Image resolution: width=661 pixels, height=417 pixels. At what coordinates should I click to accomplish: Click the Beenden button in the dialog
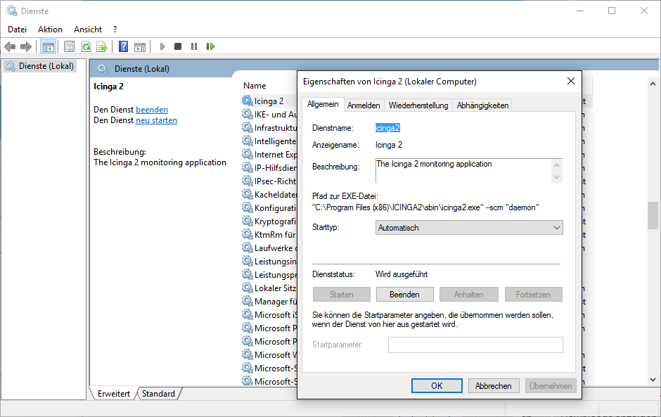point(404,295)
